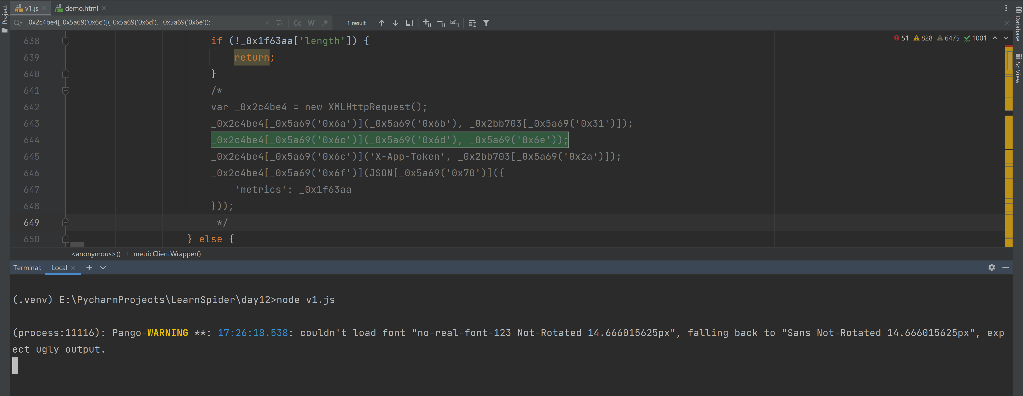Open the Project tool window

(5, 18)
